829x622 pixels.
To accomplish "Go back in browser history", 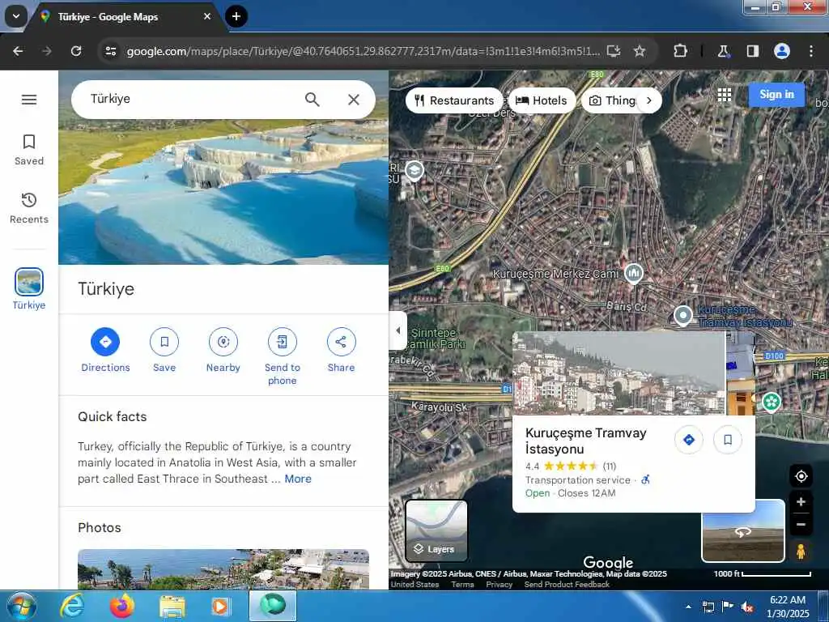I will pyautogui.click(x=18, y=51).
